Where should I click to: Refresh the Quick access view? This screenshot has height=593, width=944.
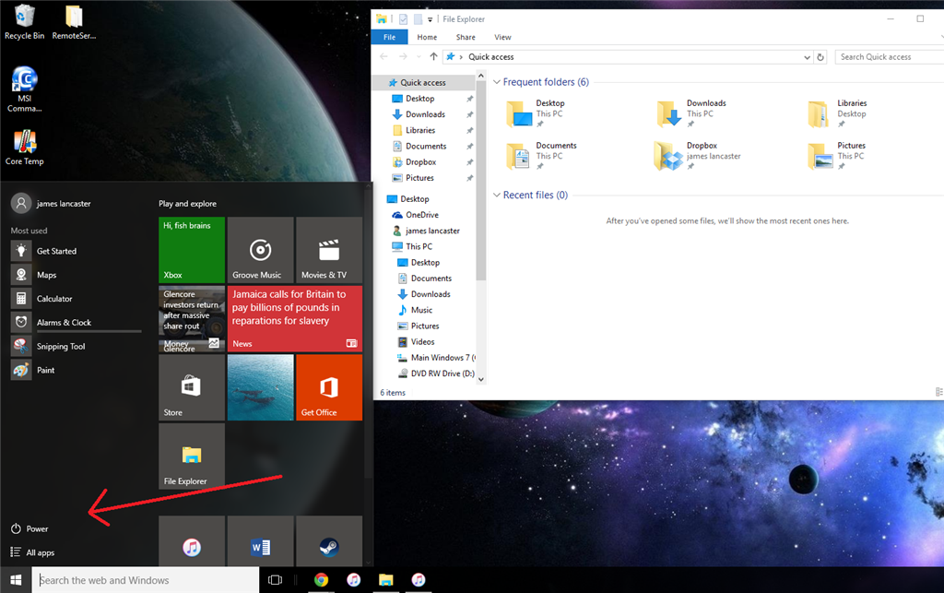(x=820, y=57)
